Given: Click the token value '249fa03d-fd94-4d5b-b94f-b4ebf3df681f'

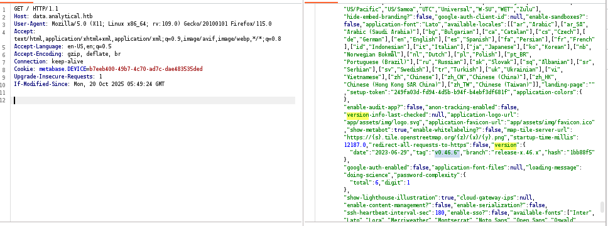Looking at the screenshot, I should click(x=451, y=92).
